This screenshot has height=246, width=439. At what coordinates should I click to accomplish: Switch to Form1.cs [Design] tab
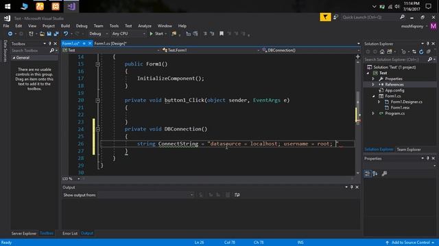(x=110, y=44)
